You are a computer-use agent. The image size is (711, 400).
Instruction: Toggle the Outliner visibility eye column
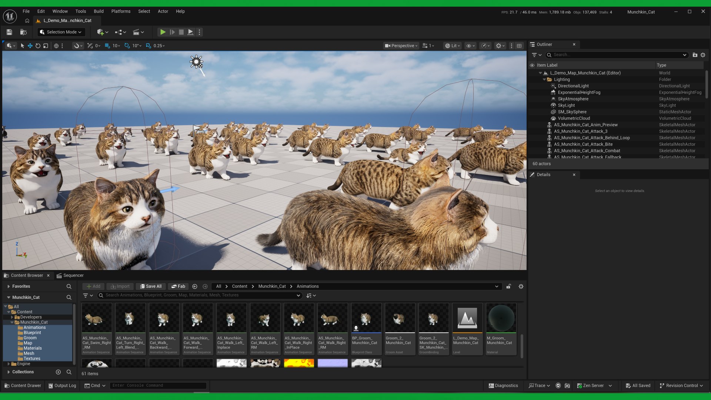pos(532,65)
